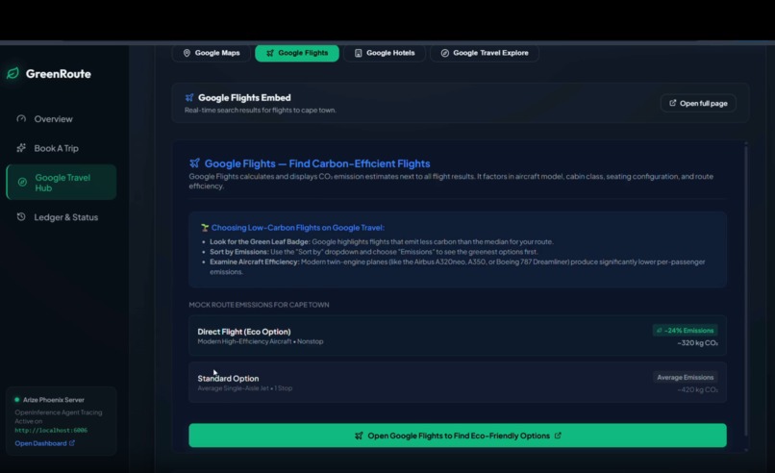Click the Open full page button
The height and width of the screenshot is (473, 775).
698,103
